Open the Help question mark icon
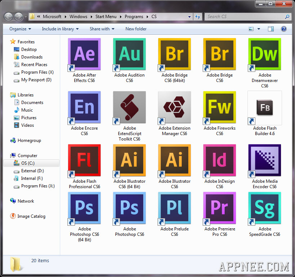The width and height of the screenshot is (295, 277). point(283,29)
